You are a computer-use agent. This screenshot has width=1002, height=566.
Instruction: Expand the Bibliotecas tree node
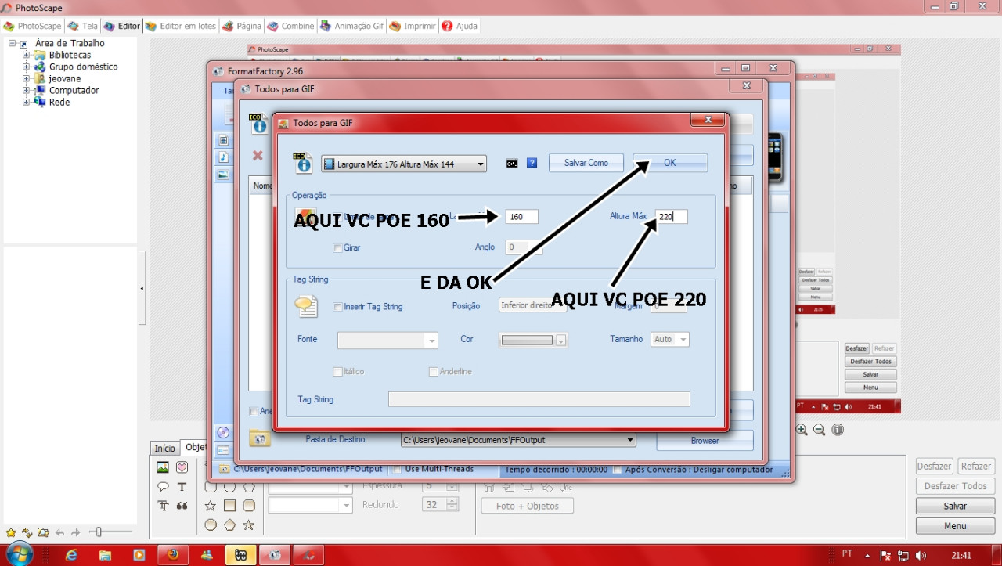coord(27,56)
